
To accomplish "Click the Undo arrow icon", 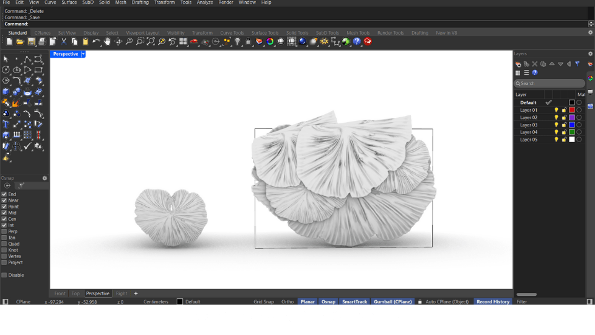I will tap(96, 42).
